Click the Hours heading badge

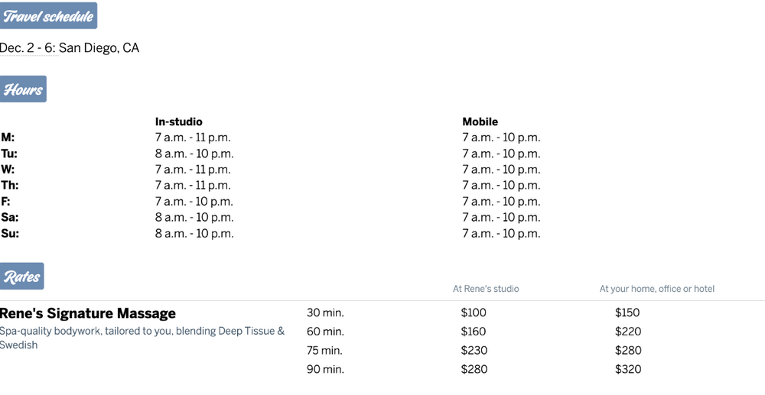(x=23, y=89)
